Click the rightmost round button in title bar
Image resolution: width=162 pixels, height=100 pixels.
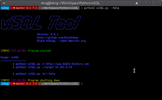point(157,3)
